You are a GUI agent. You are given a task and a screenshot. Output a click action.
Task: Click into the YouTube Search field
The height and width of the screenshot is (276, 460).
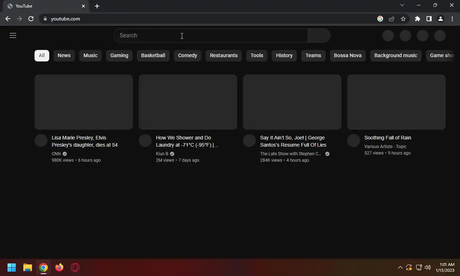pos(211,36)
